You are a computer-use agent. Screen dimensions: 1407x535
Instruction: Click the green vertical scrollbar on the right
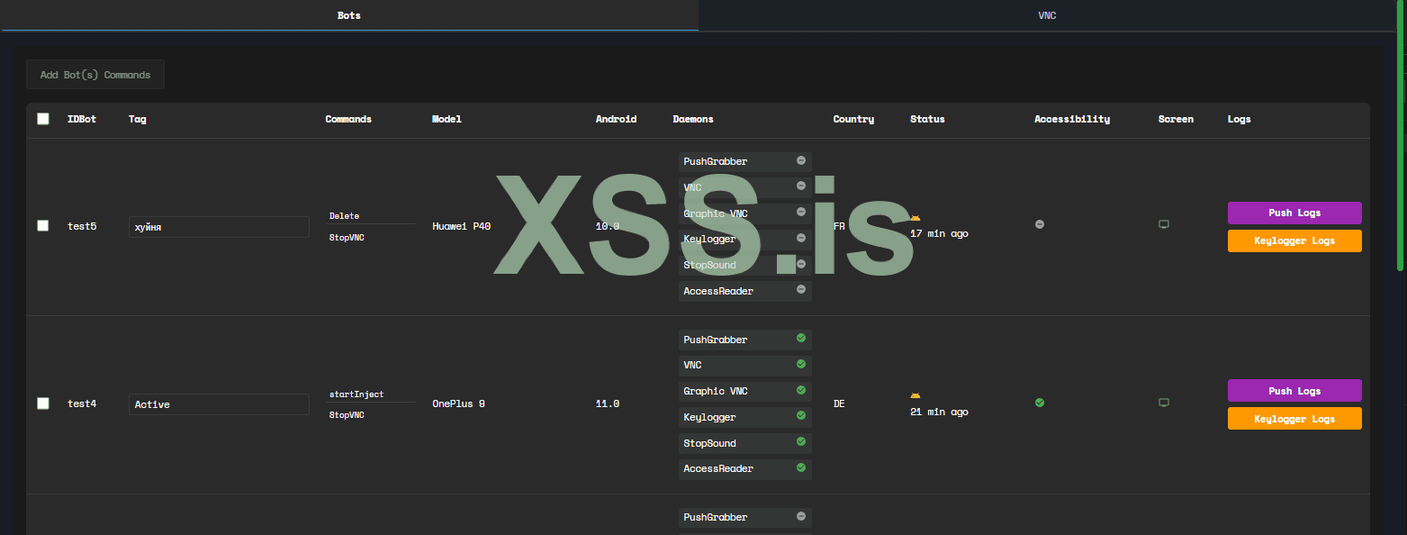(1400, 135)
